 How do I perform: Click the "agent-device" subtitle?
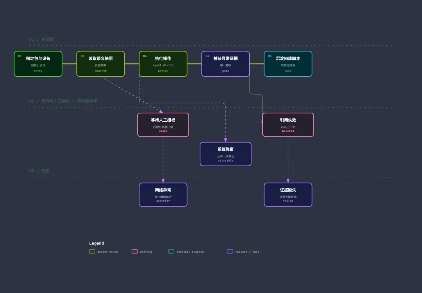(163, 65)
